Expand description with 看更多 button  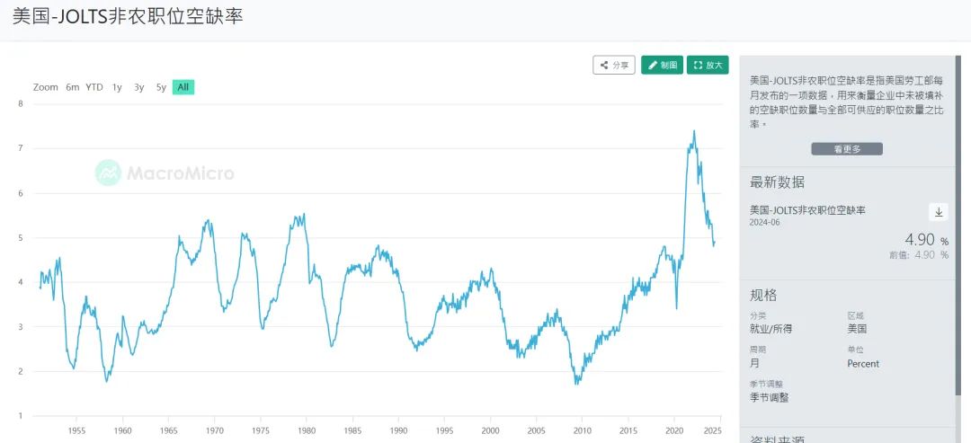point(847,149)
